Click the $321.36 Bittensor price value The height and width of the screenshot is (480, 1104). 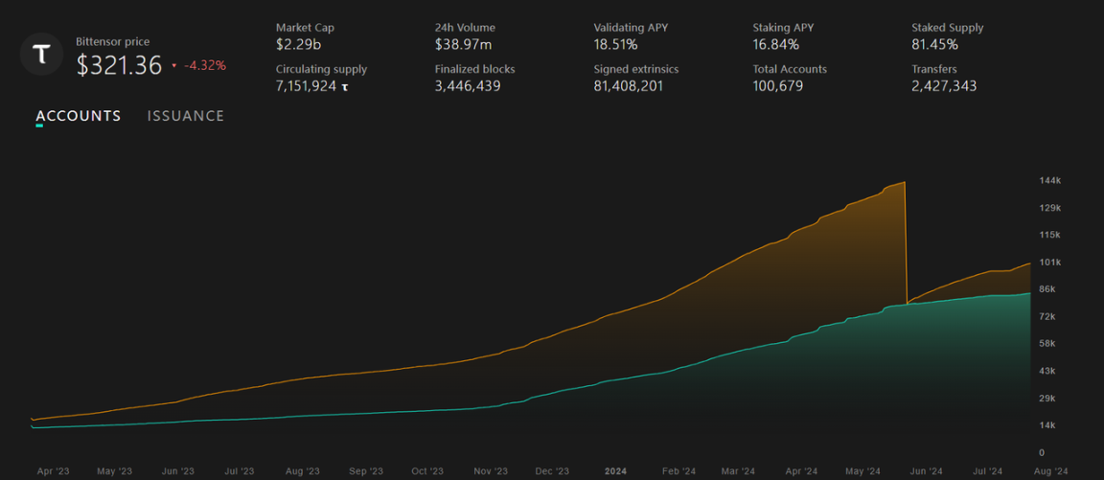(x=119, y=65)
